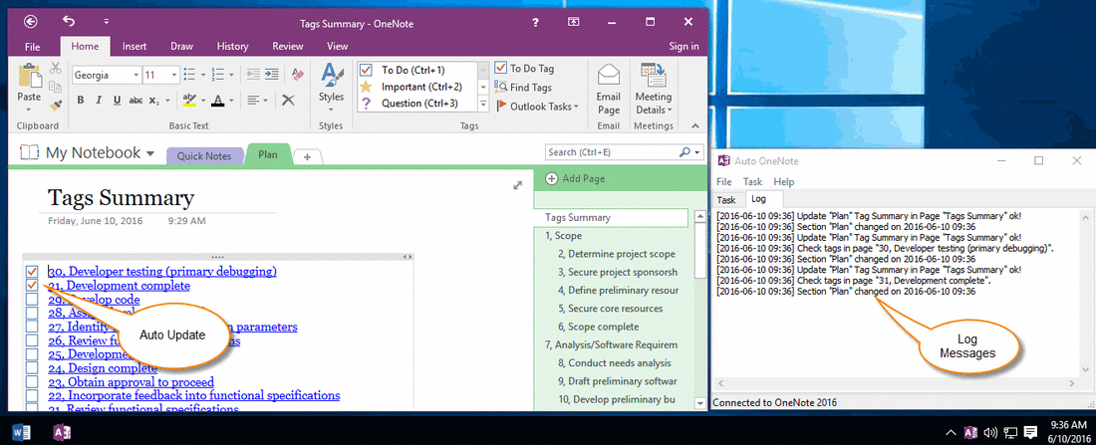Collapse the ribbon with the chevron
Screen dimensions: 1096x445
[694, 125]
